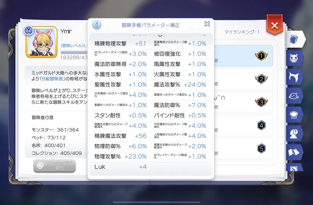
Task: Click the 魔法防御無視 +2.0% stat
Action: [121, 64]
